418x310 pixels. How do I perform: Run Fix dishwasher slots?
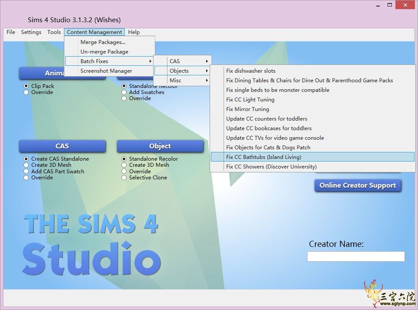pos(313,71)
